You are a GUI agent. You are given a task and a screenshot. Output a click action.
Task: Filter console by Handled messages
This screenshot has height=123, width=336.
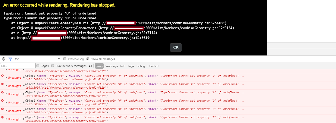coord(153,66)
